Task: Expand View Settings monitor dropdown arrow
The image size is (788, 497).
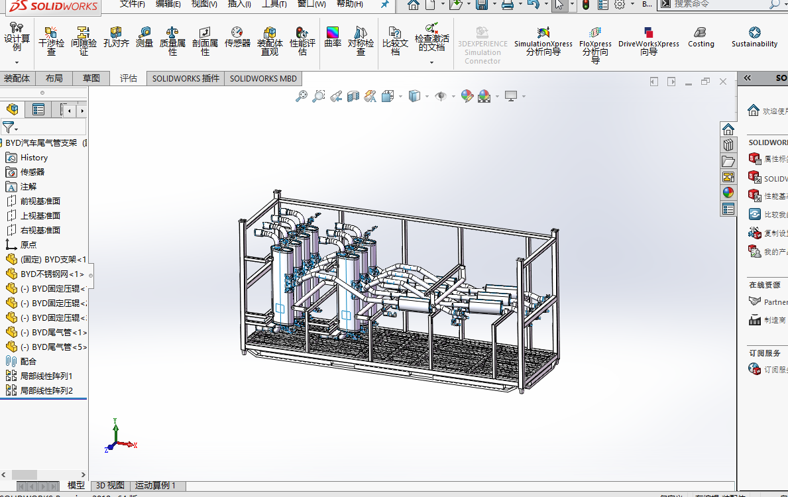Action: click(524, 97)
